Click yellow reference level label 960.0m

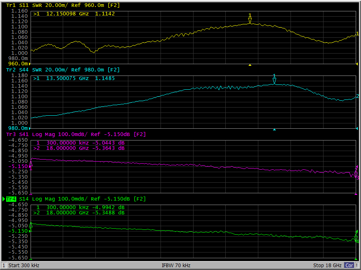tap(19, 64)
